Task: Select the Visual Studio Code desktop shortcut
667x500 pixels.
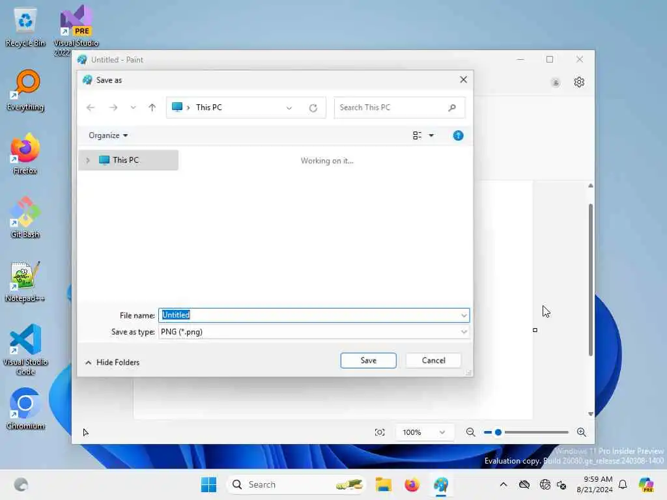Action: (x=25, y=350)
